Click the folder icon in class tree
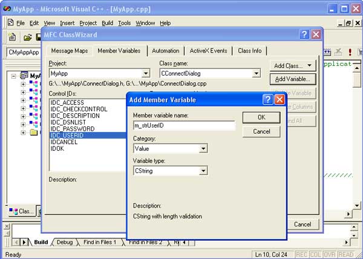 (x=33, y=133)
